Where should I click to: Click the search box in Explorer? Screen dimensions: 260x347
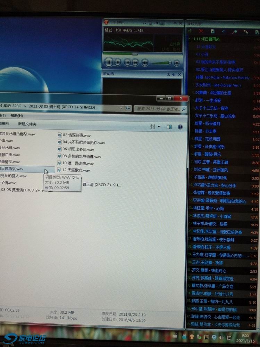(x=158, y=109)
